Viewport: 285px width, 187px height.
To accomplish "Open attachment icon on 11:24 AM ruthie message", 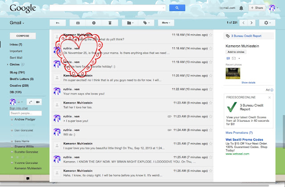I will pos(169,130).
